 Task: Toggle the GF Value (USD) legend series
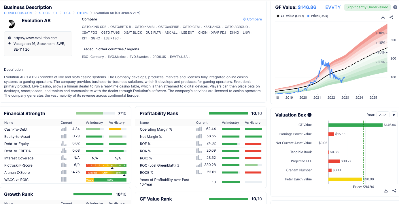coord(290,16)
